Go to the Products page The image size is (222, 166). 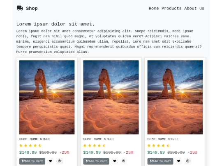(x=171, y=9)
